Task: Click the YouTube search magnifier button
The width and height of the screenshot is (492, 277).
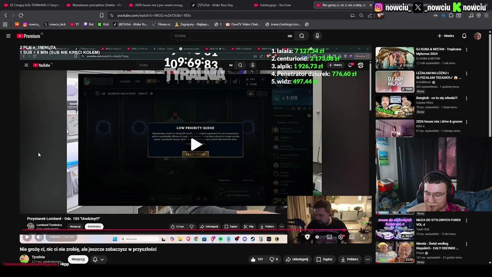Action: pos(302,36)
